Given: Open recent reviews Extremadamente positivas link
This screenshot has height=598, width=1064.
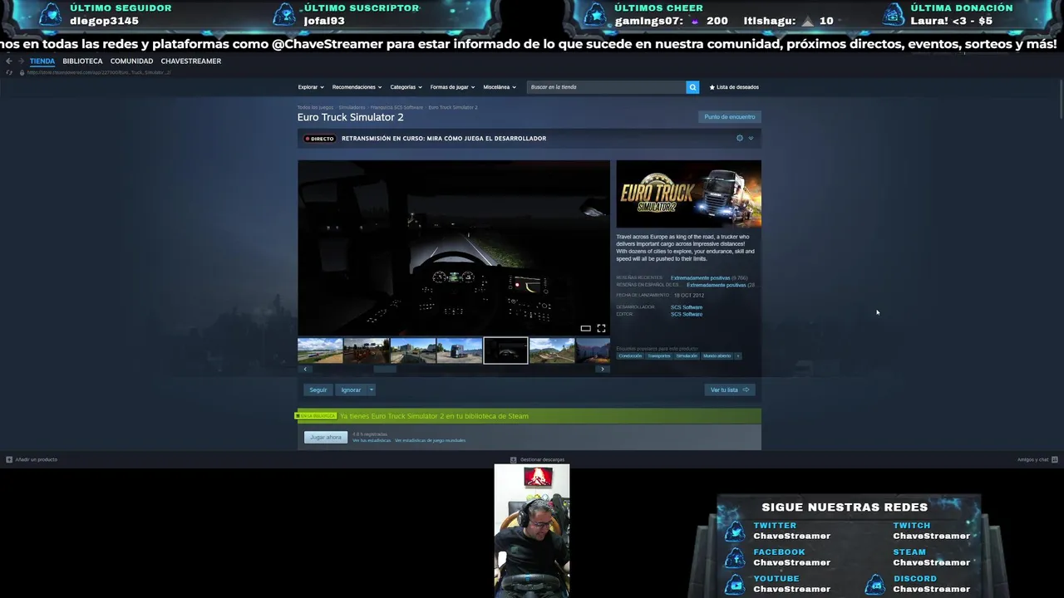Looking at the screenshot, I should pos(700,278).
